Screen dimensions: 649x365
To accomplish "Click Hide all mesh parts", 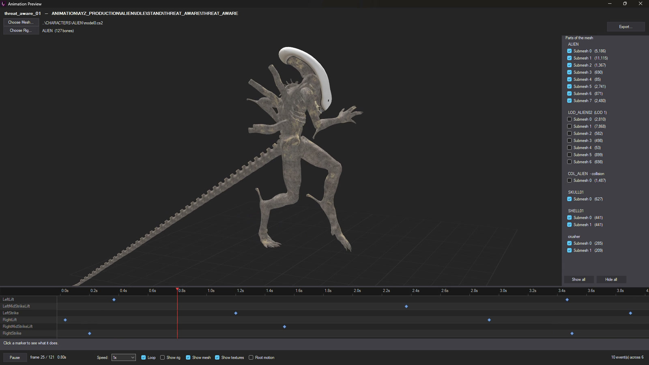I will click(x=611, y=279).
